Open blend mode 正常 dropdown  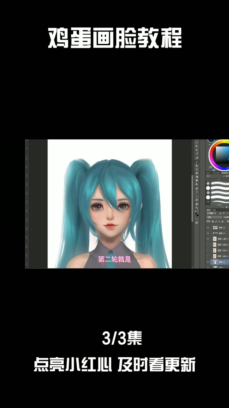[x=214, y=217]
